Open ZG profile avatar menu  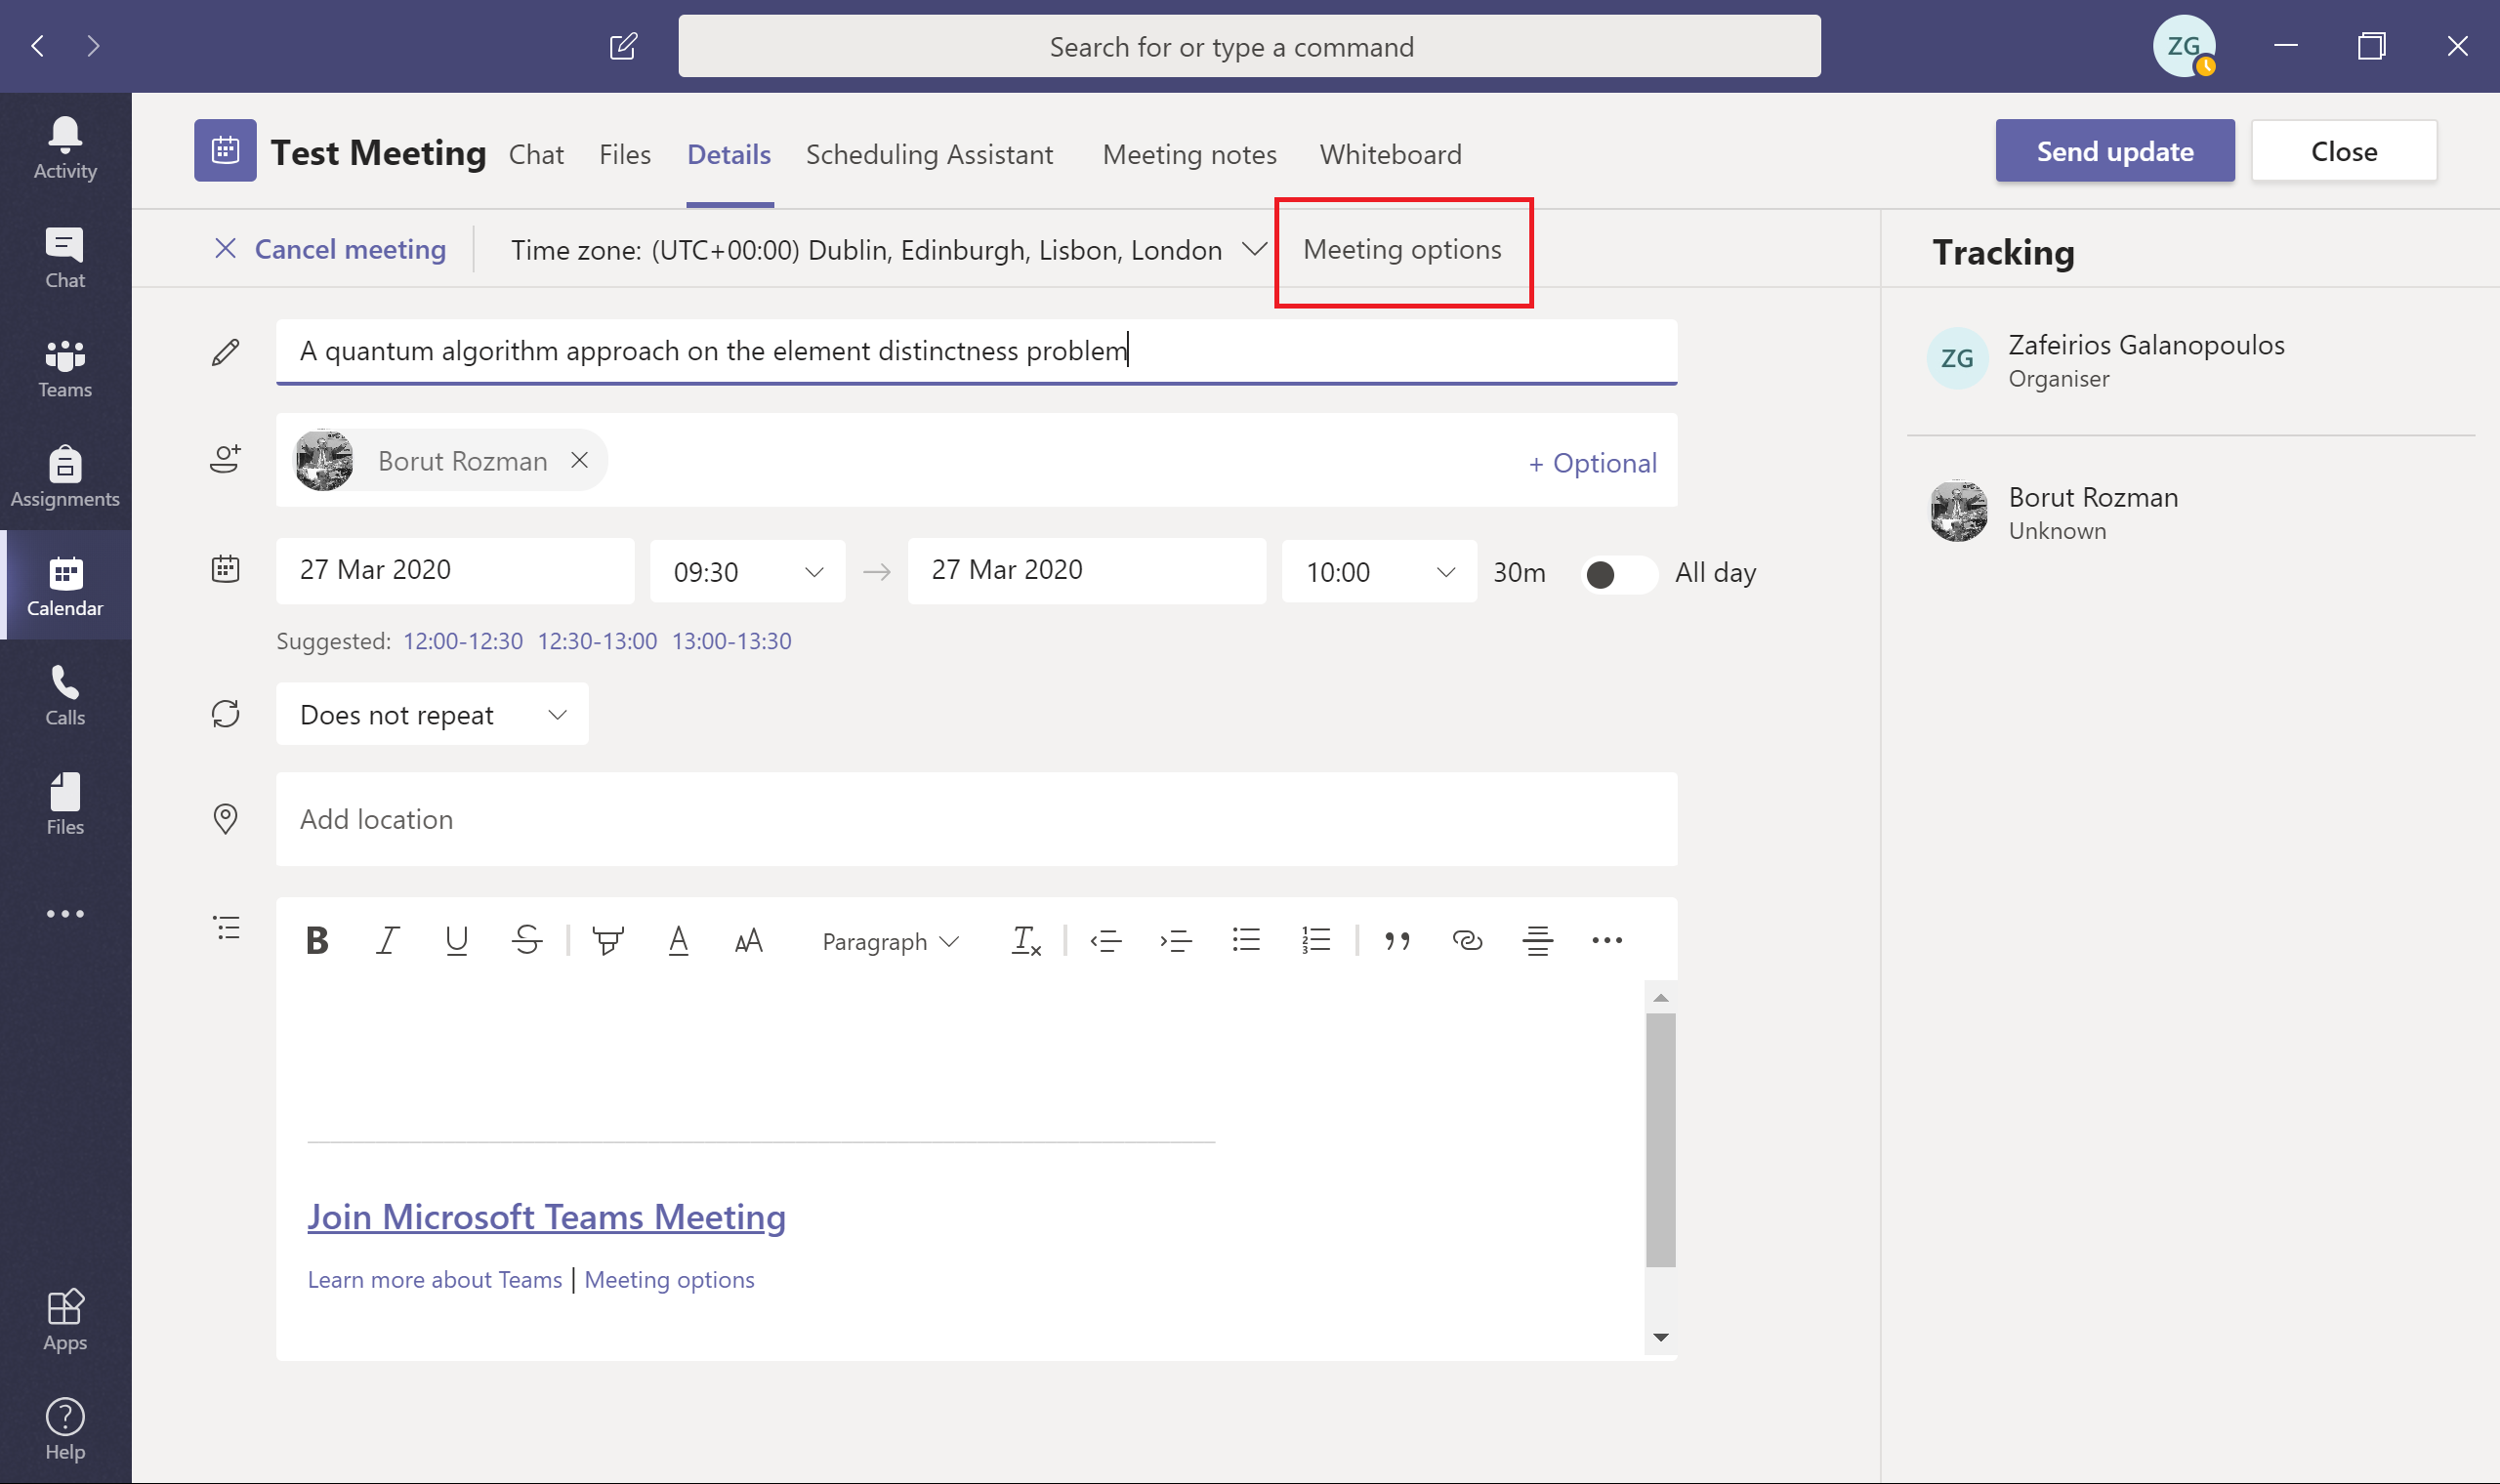tap(2184, 46)
